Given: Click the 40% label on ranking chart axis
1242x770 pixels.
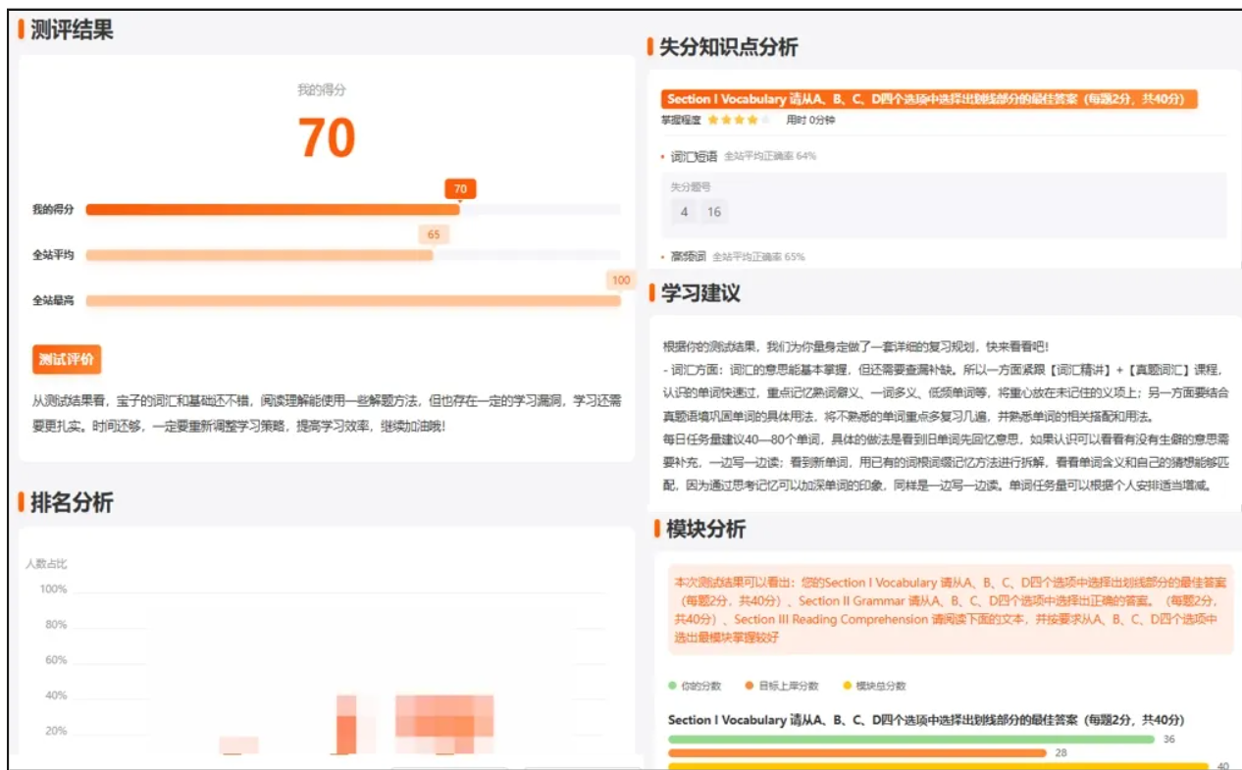Looking at the screenshot, I should (56, 695).
